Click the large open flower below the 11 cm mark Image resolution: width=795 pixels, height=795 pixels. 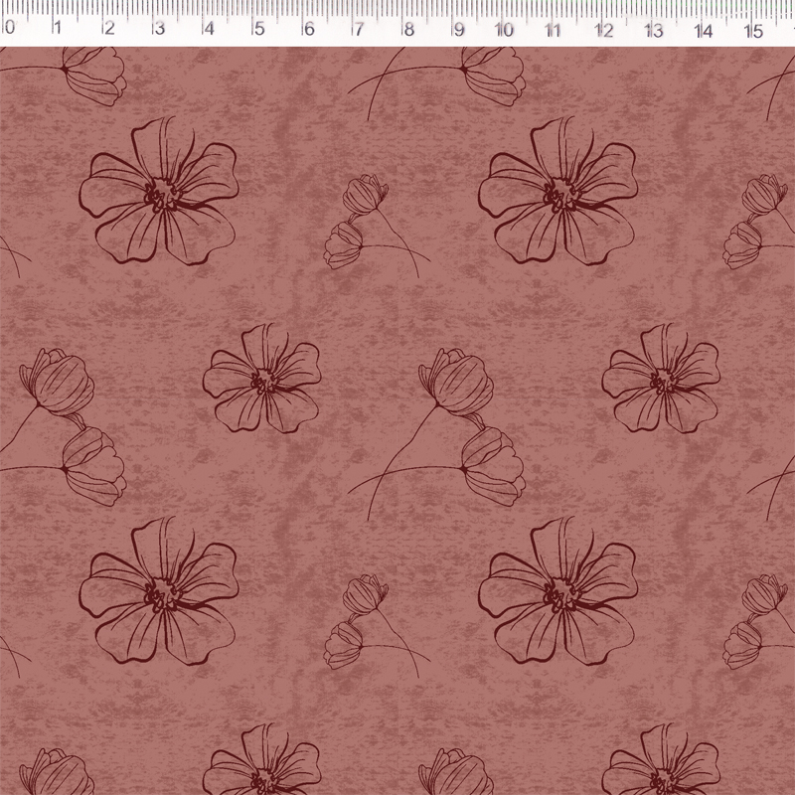point(558,194)
